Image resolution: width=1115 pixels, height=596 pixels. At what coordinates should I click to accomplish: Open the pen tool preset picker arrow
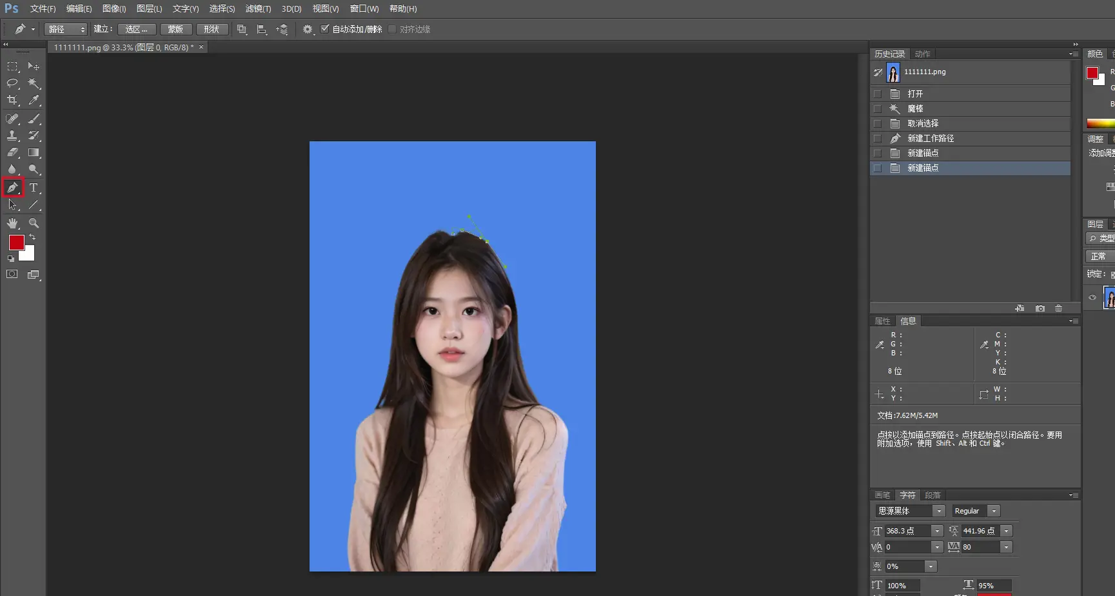33,29
